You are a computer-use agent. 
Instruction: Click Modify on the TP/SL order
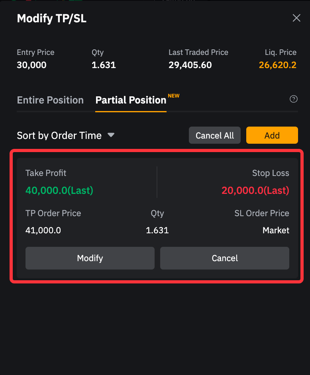click(90, 258)
